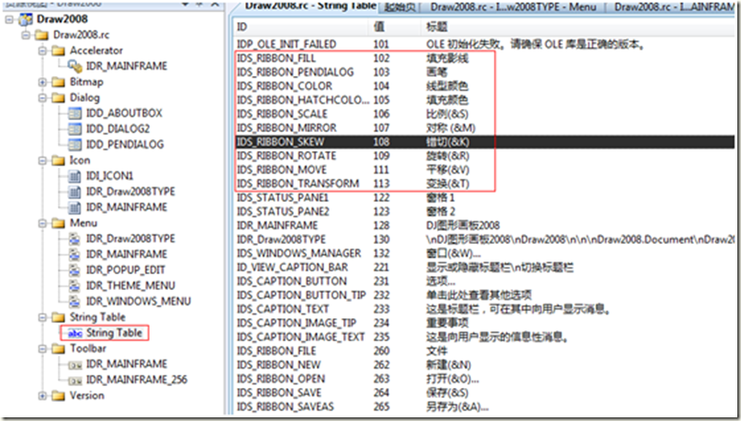The width and height of the screenshot is (741, 421).
Task: Select the IDS_STATUS_PANE1 row
Action: click(485, 197)
